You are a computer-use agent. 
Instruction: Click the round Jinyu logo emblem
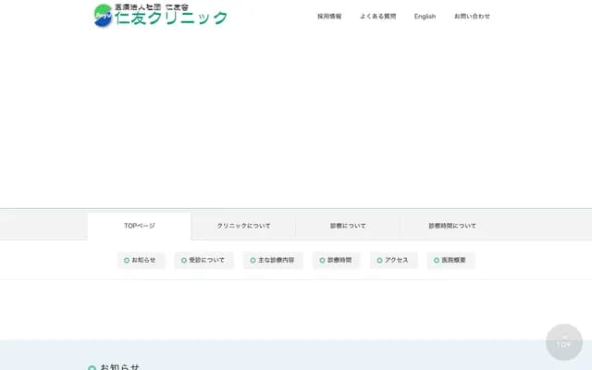click(102, 17)
